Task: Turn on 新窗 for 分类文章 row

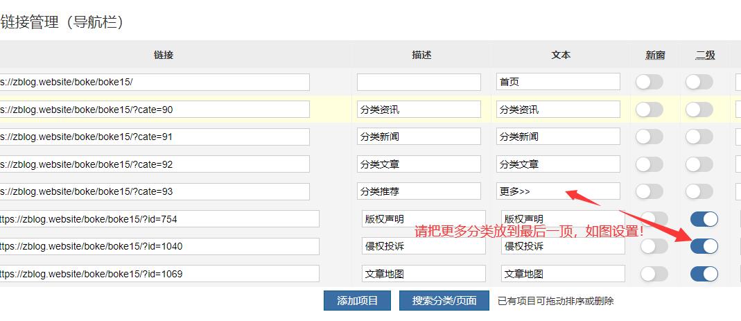Action: [650, 164]
